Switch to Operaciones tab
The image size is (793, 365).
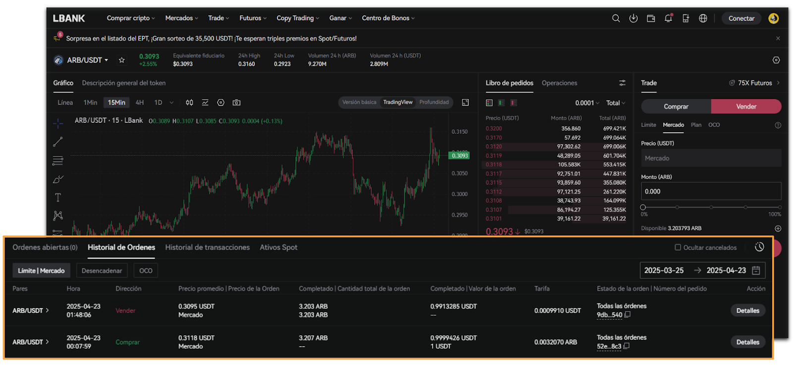[560, 83]
